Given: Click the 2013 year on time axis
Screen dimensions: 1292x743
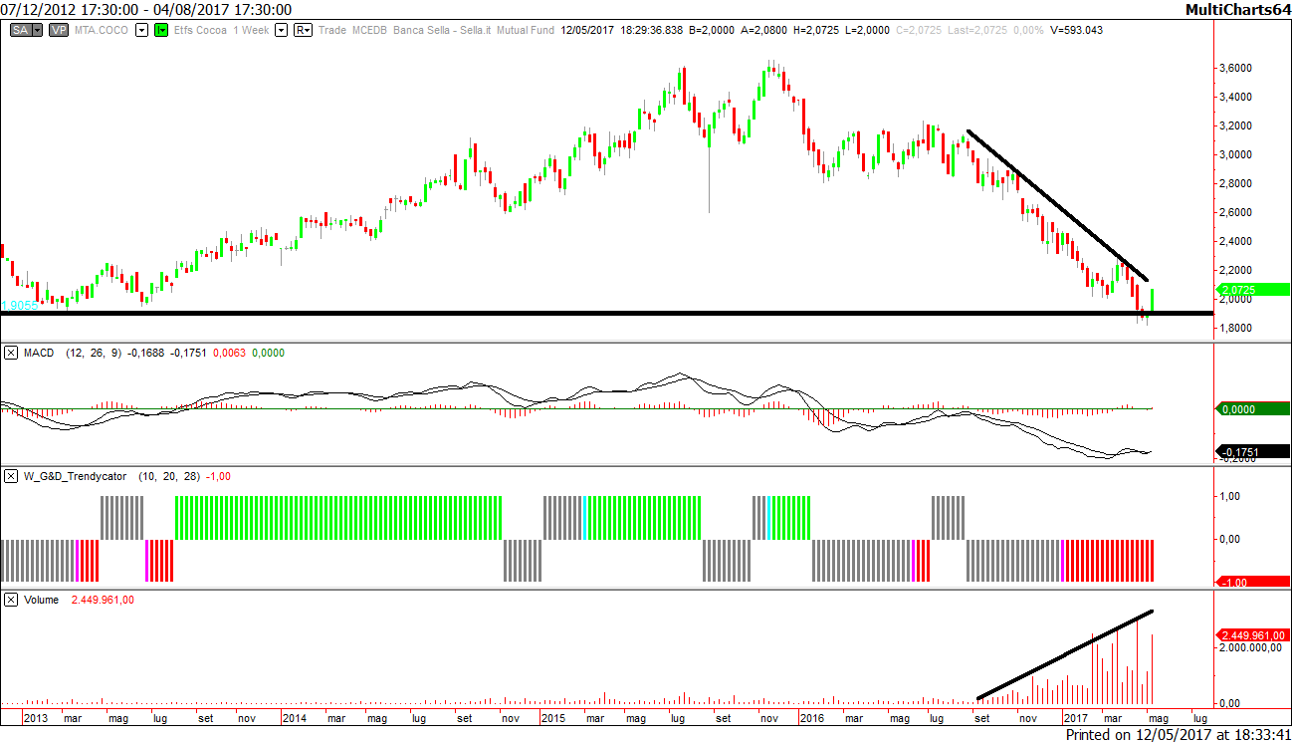Looking at the screenshot, I should 36,717.
